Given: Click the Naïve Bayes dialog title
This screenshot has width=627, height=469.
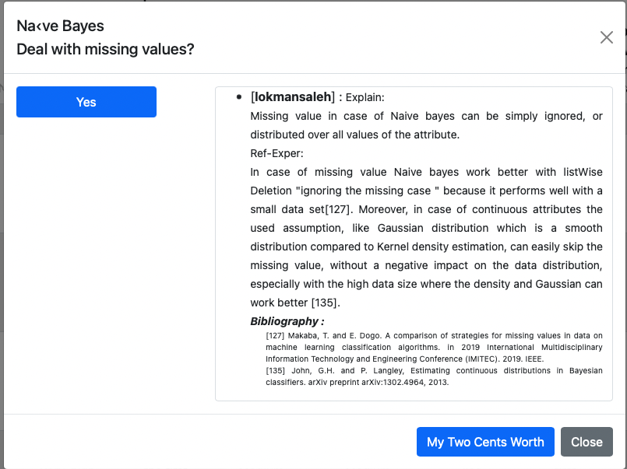Looking at the screenshot, I should 61,26.
